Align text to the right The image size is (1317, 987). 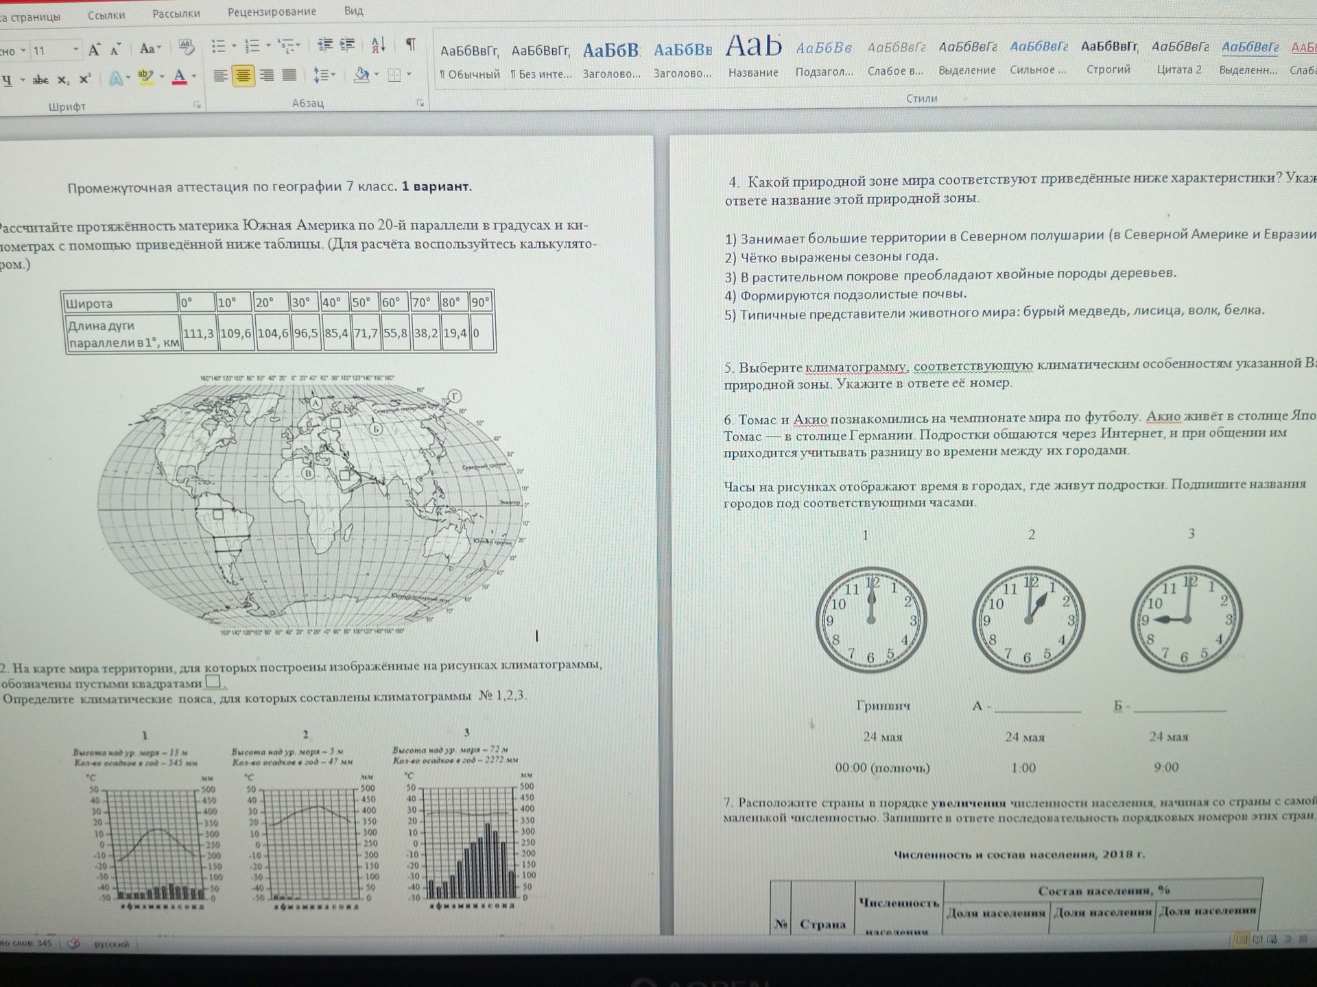(x=267, y=75)
